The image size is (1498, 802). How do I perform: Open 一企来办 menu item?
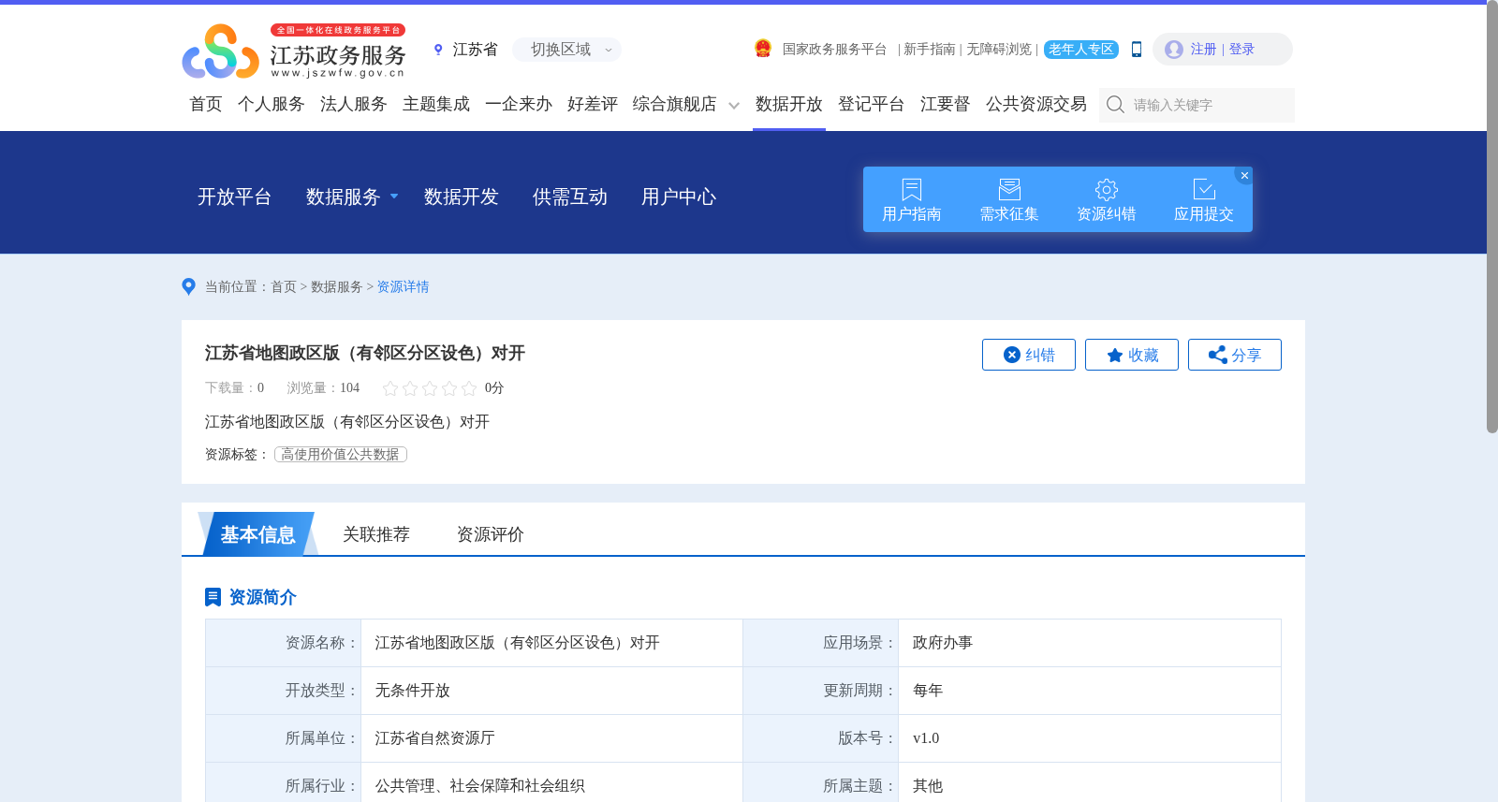[519, 104]
